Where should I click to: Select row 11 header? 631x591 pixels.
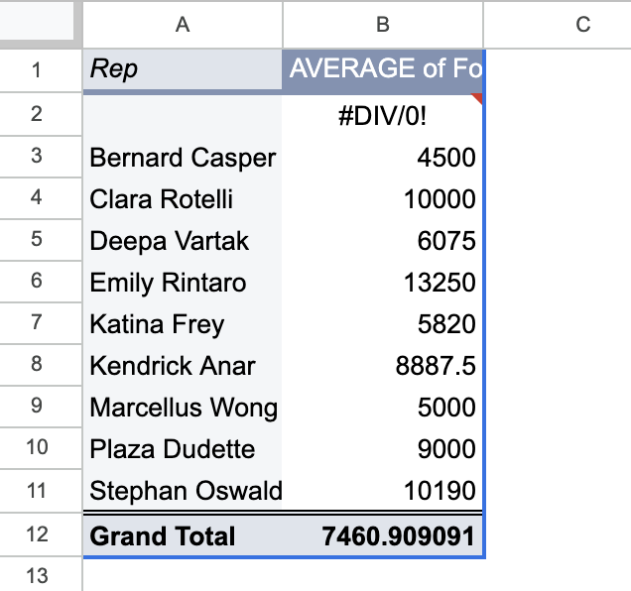pyautogui.click(x=41, y=491)
